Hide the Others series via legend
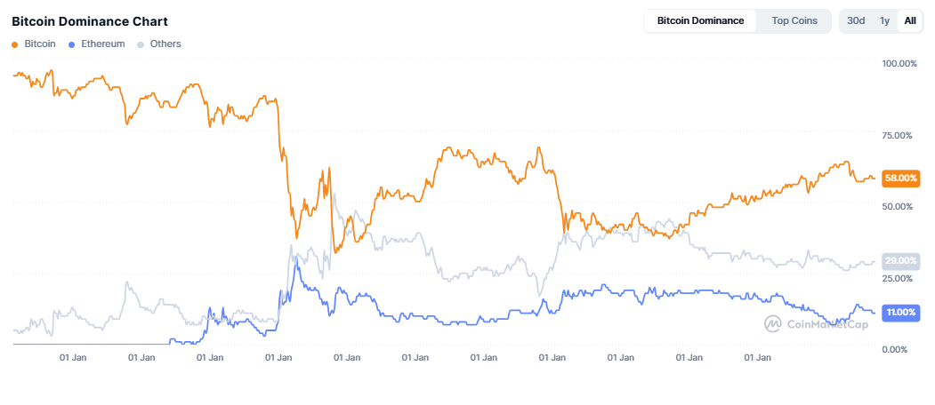This screenshot has width=935, height=405. click(x=165, y=44)
